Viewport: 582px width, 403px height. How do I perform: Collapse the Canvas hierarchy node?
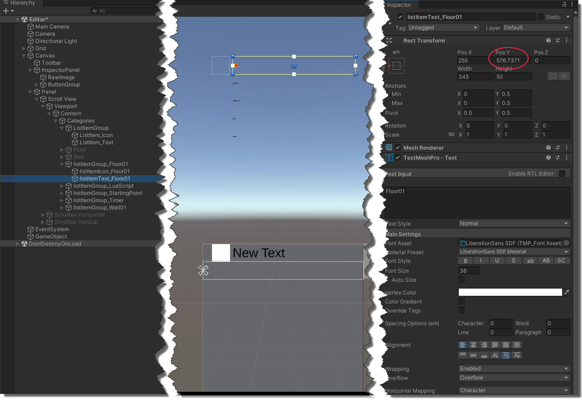(24, 56)
